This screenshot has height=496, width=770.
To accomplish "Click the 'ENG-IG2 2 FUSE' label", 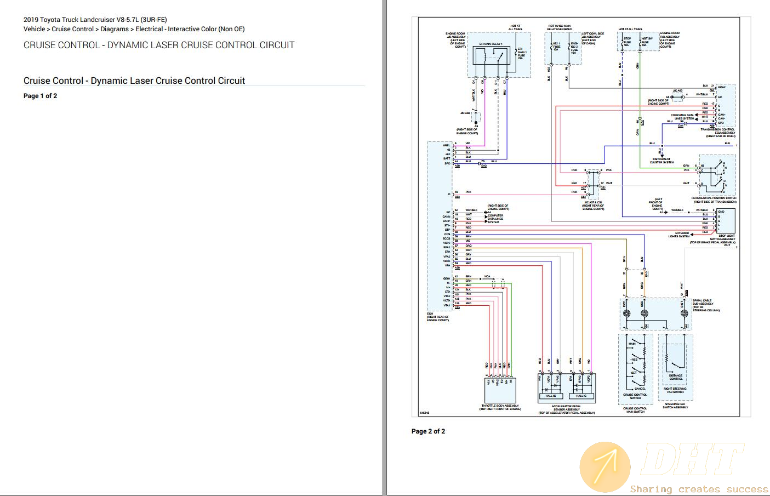I will [x=573, y=47].
